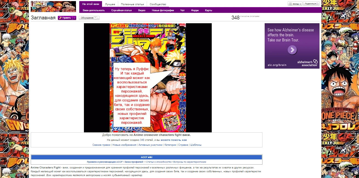Open the Заказ профилей link
Viewport: 359px width, 178px height.
pos(134,162)
